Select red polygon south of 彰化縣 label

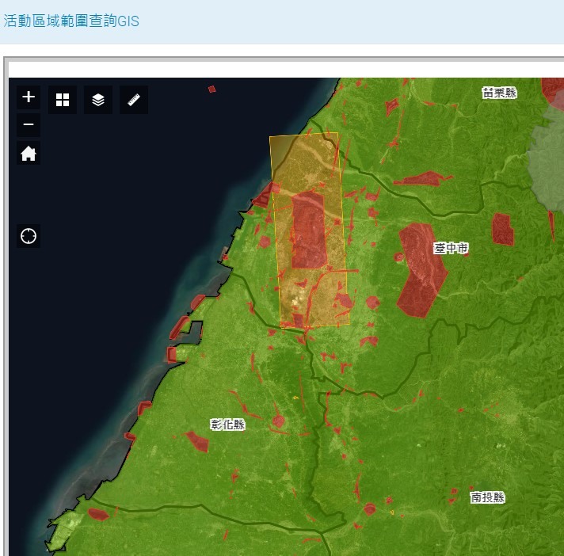coord(197,441)
